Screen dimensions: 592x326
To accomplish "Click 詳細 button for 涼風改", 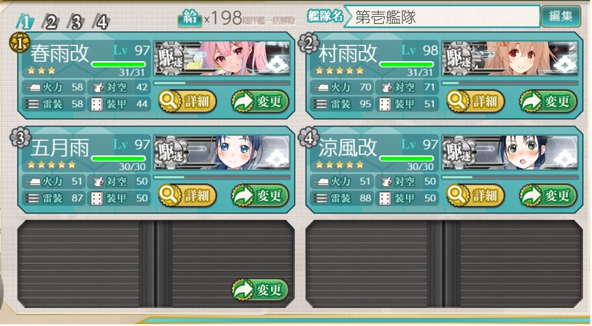I will click(475, 196).
